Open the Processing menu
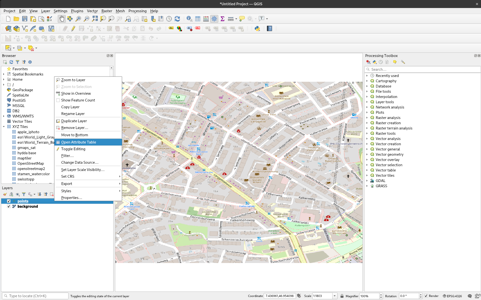Screen dimensions: 481x300 [137, 11]
